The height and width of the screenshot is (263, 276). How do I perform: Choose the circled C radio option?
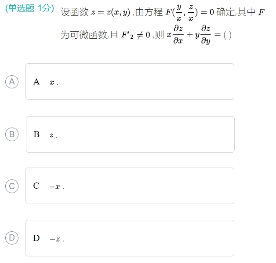click(12, 186)
